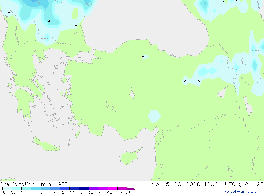Click the legend label '50'
Screen dimensions: 264x194
[129, 192]
